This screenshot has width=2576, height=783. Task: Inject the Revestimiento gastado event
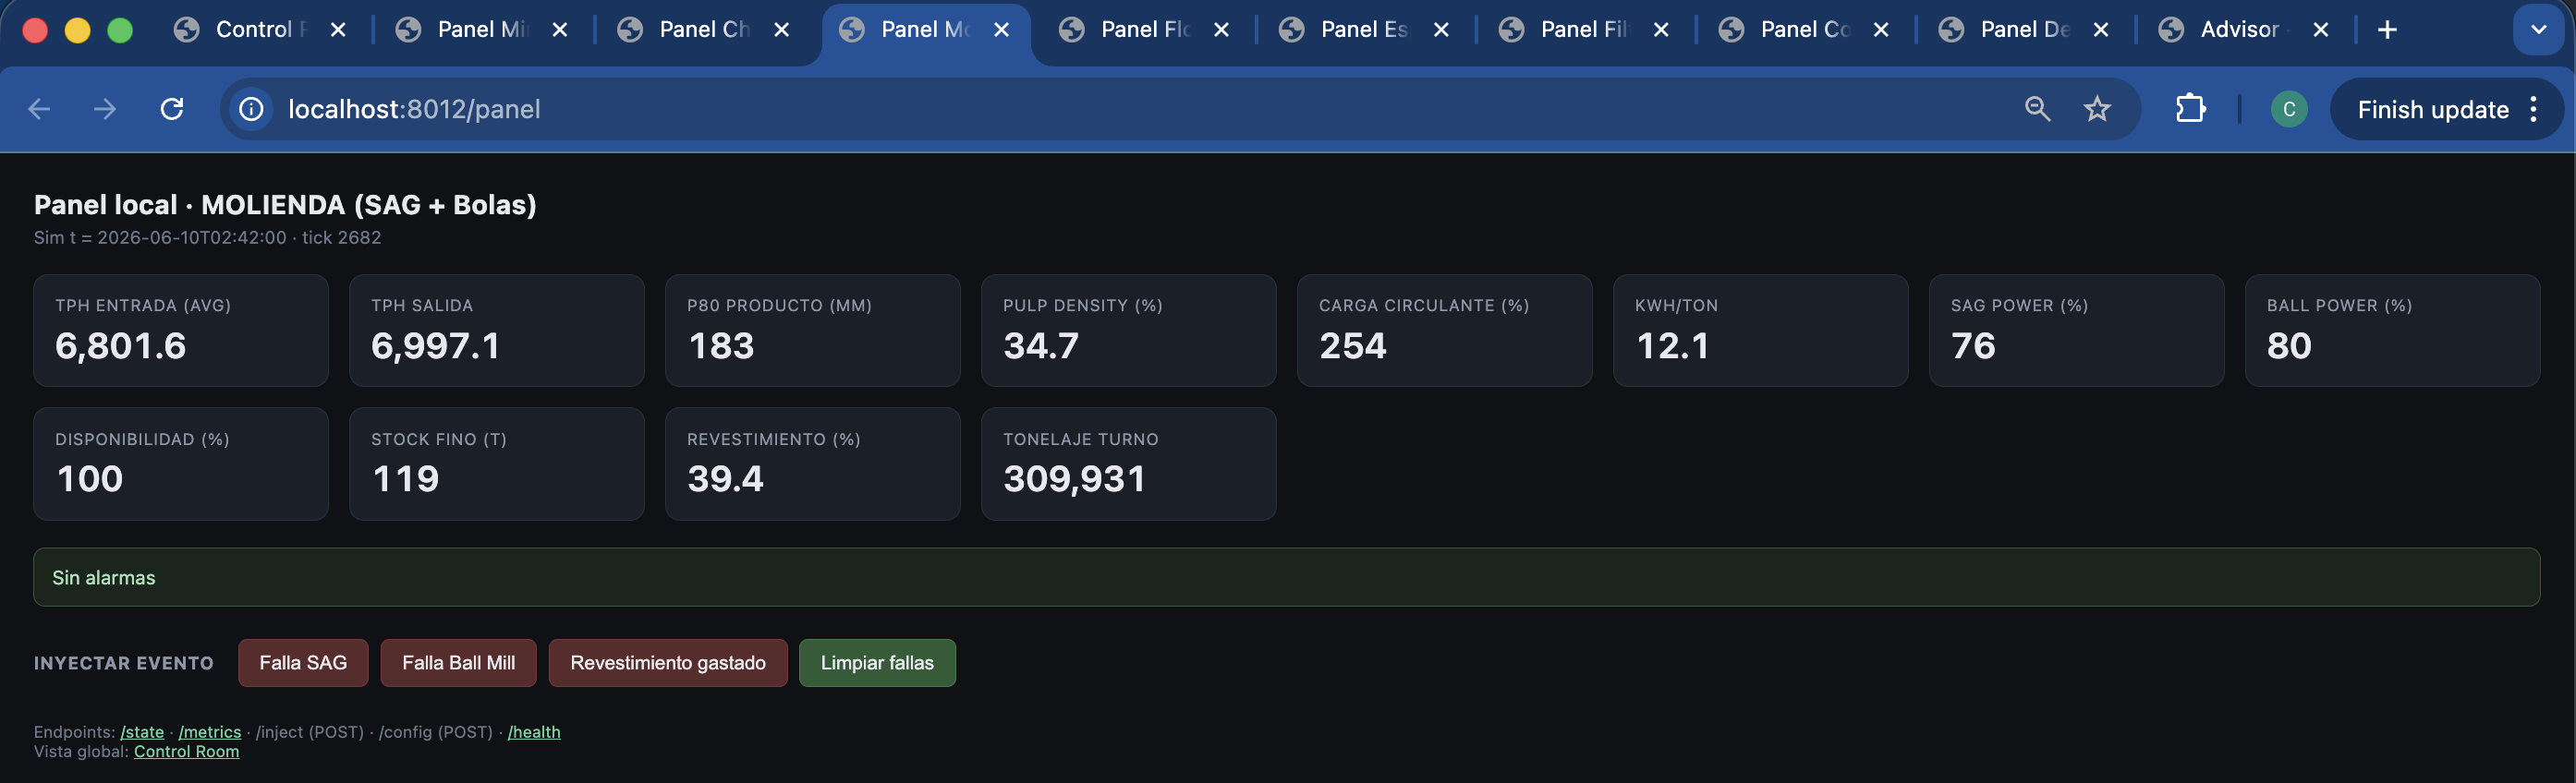coord(668,663)
